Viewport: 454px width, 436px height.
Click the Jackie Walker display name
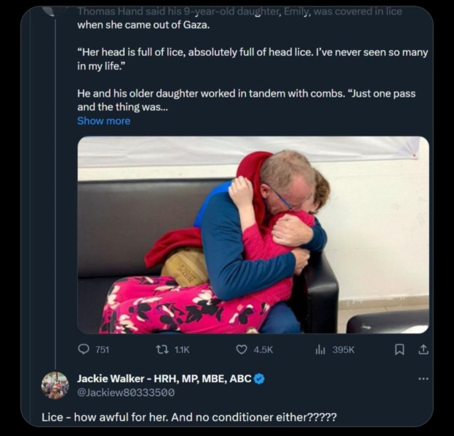click(x=164, y=379)
